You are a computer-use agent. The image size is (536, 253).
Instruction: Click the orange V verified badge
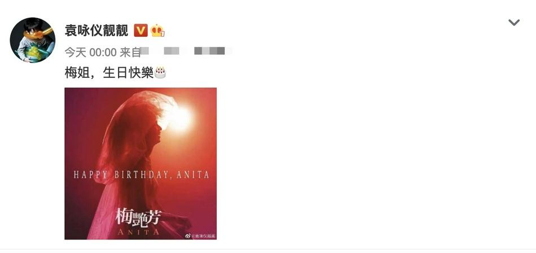pos(140,30)
